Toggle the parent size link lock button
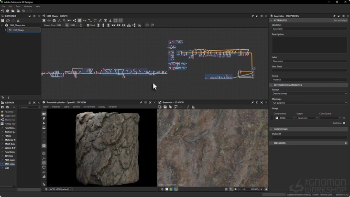350x197 pixels. [x=67, y=25]
